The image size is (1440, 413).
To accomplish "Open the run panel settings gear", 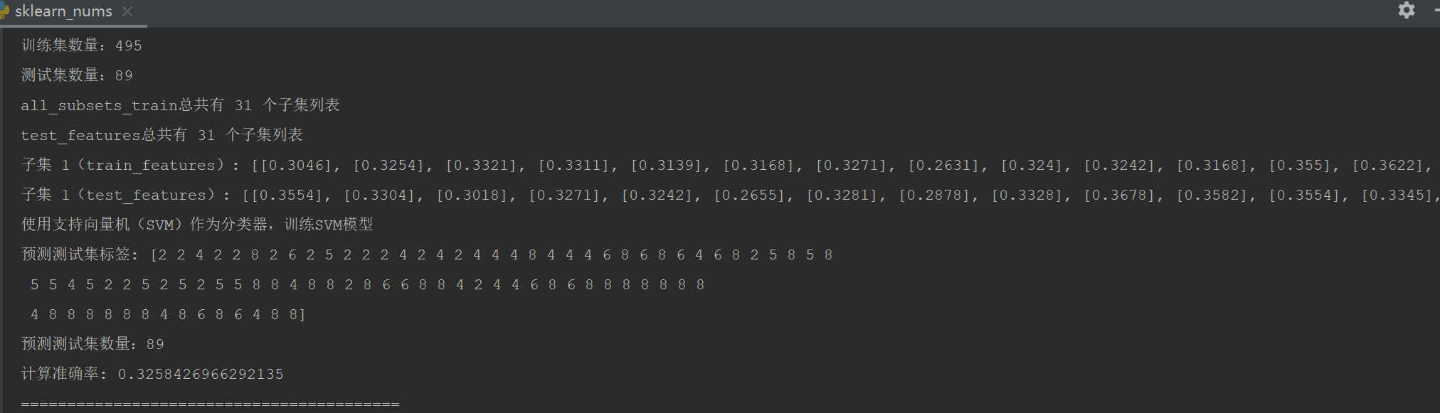I will 1407,10.
